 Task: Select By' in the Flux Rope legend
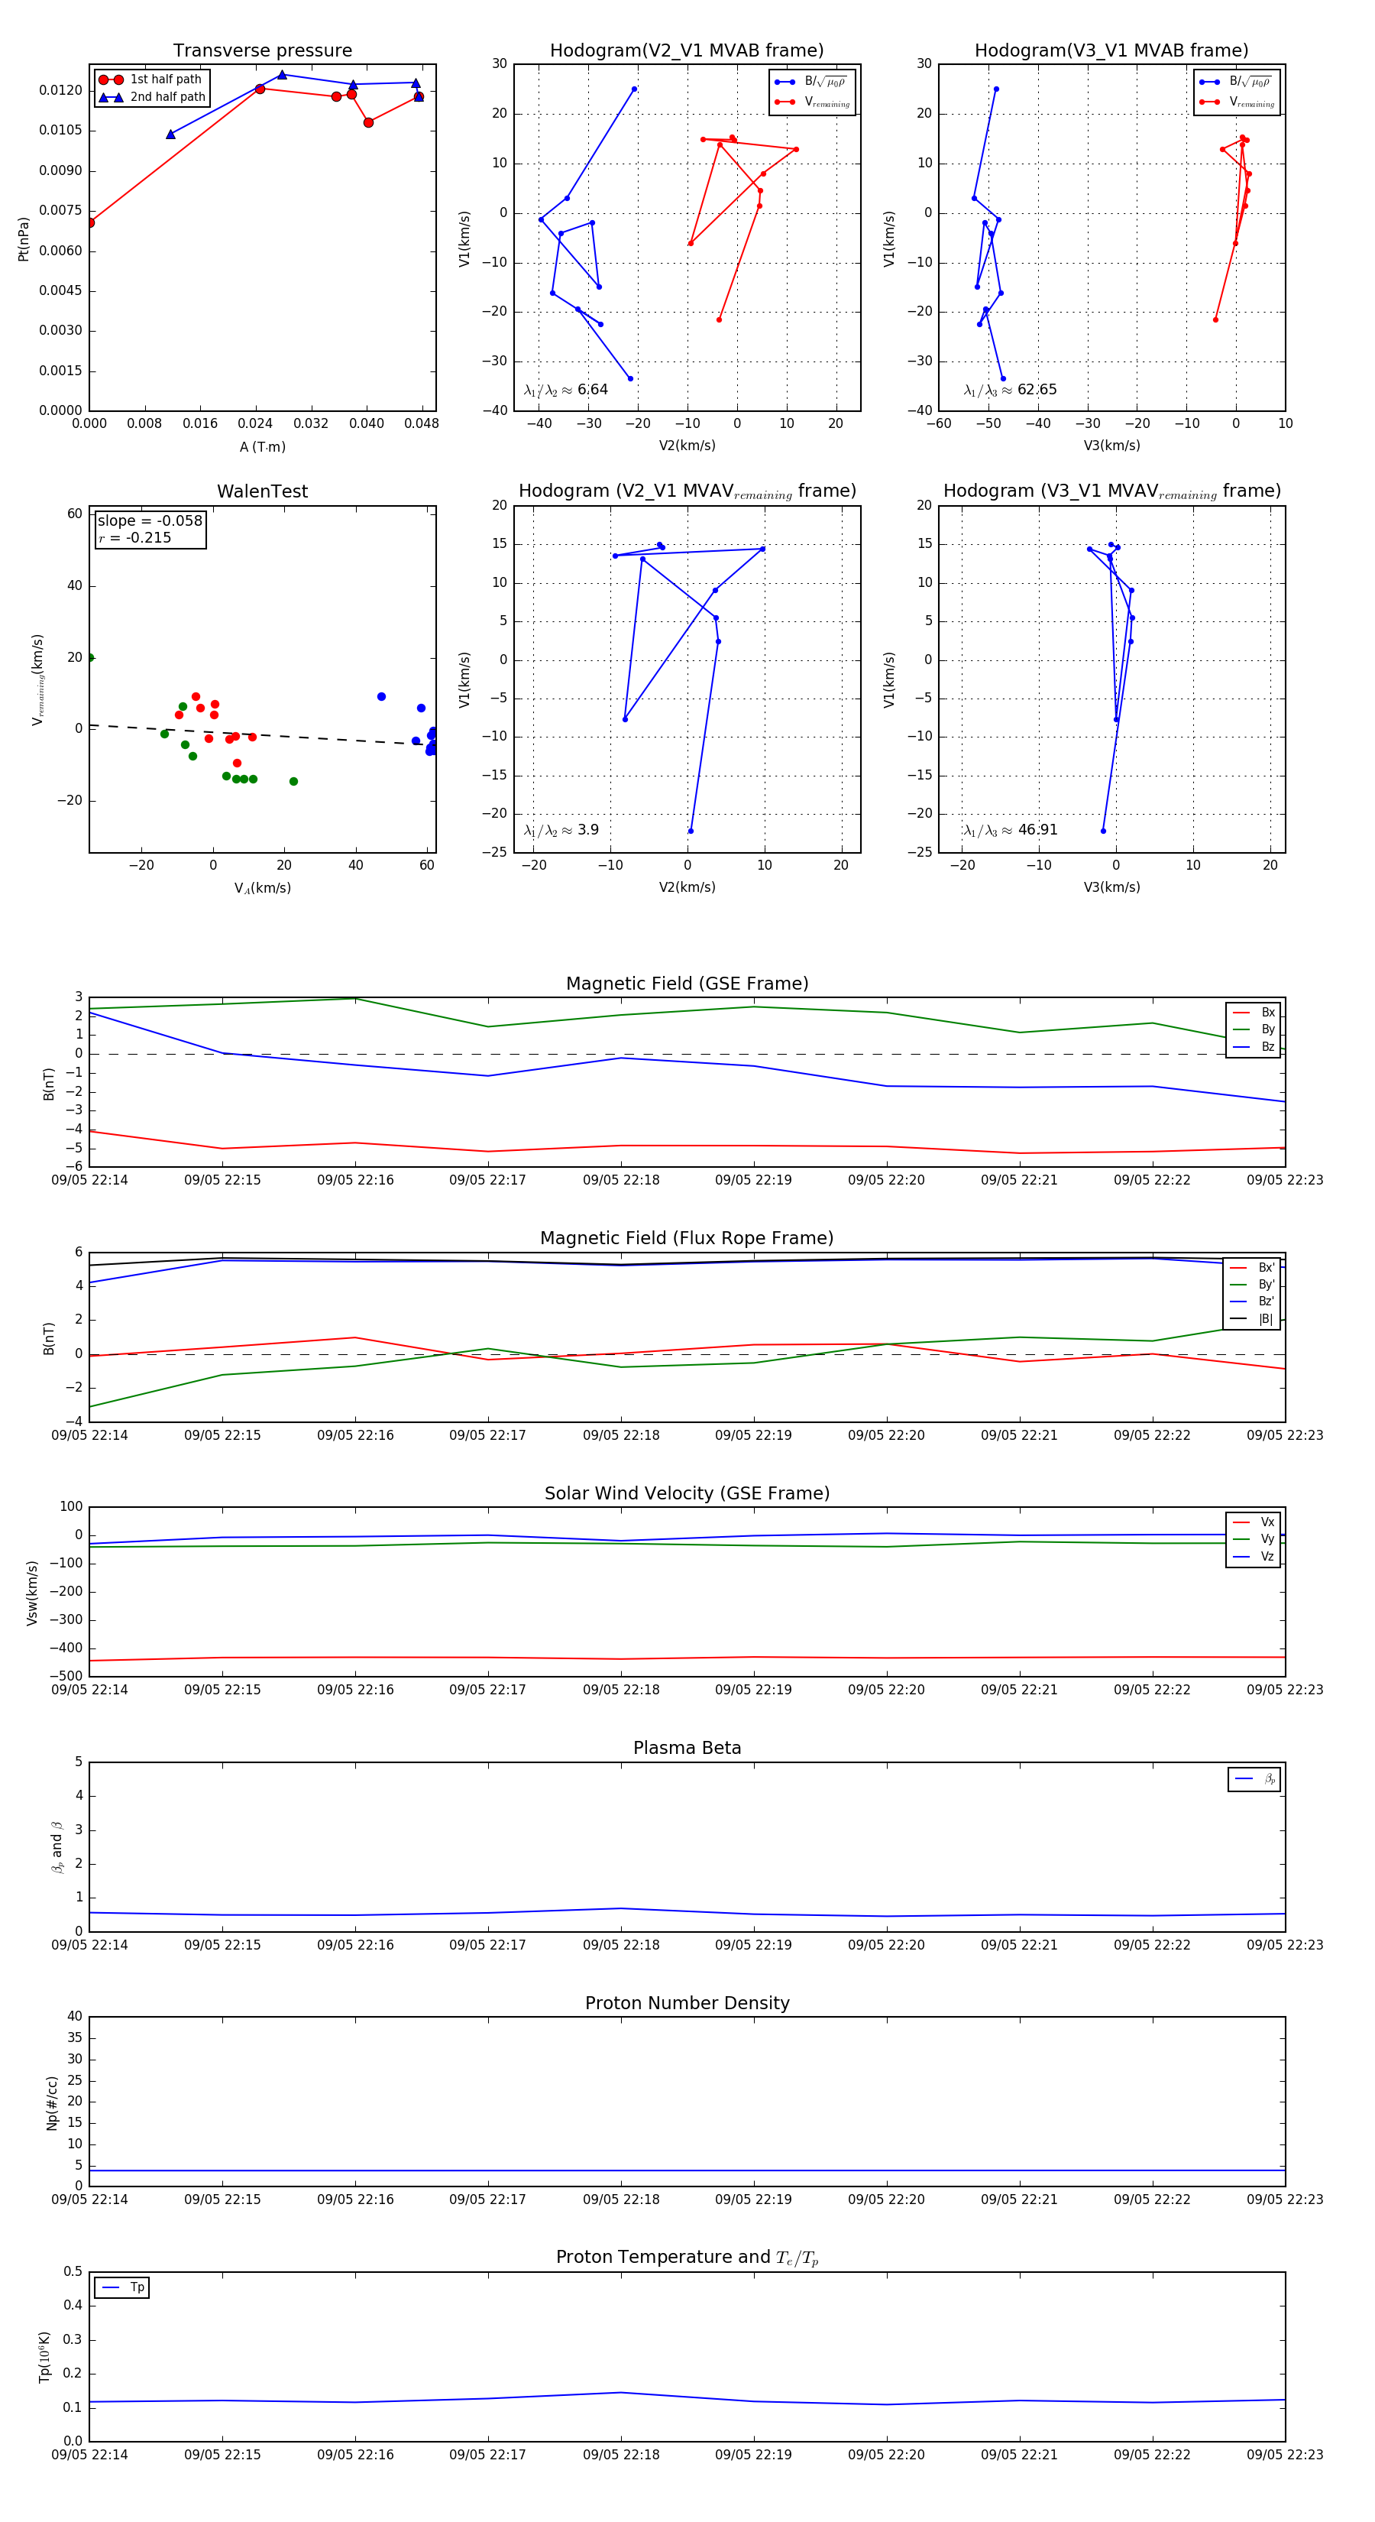pos(1253,1285)
